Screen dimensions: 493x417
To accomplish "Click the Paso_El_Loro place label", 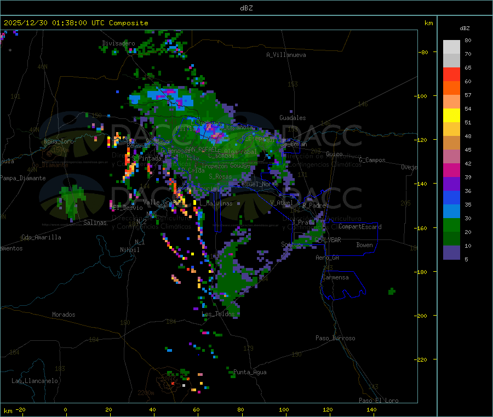I will coord(379,401).
